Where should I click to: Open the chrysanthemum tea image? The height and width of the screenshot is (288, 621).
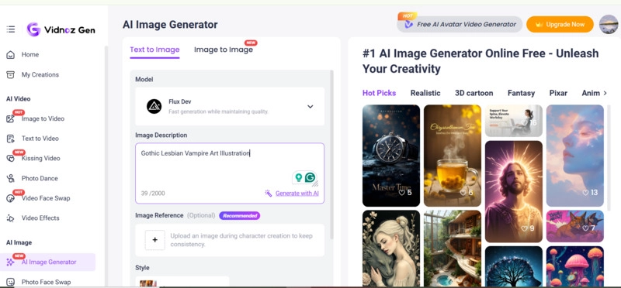[453, 156]
